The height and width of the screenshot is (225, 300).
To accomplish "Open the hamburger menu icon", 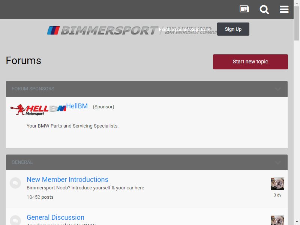I will 284,9.
